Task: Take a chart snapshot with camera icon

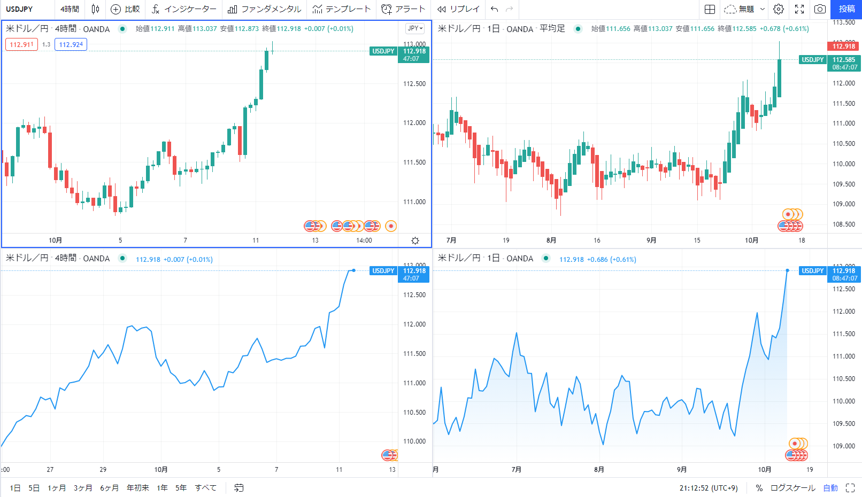Action: coord(820,9)
